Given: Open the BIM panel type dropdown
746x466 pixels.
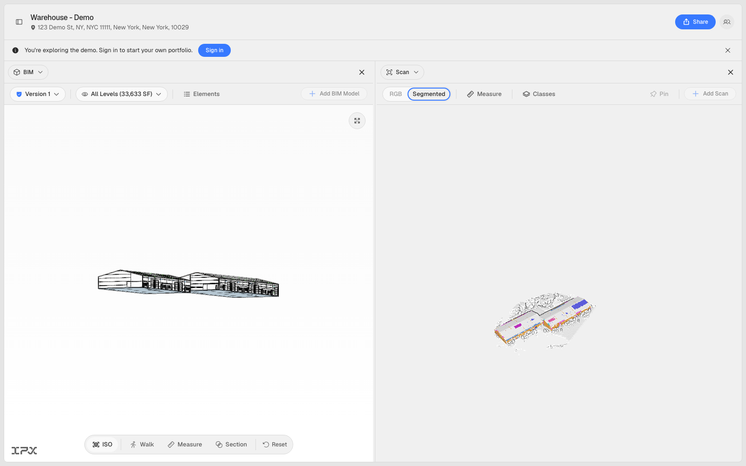Looking at the screenshot, I should [x=28, y=72].
